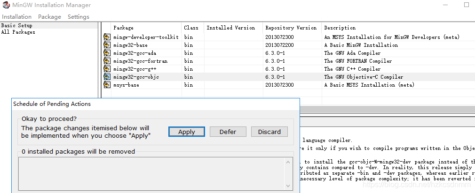The width and height of the screenshot is (475, 193).
Task: Open the Settings menu
Action: pos(79,17)
